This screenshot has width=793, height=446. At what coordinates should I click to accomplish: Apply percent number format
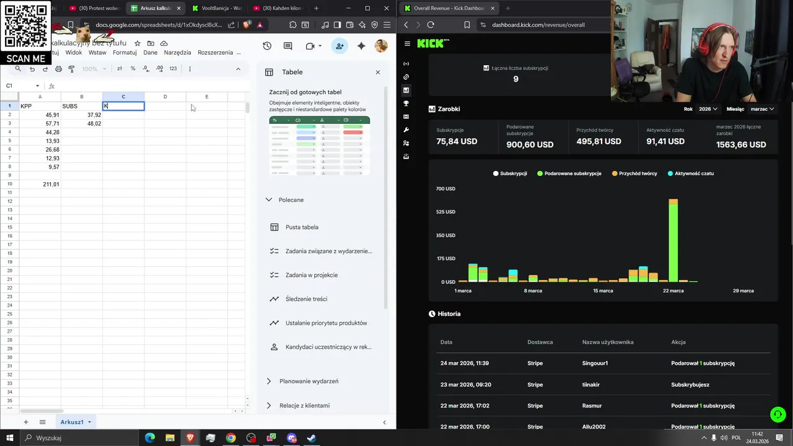coord(133,69)
